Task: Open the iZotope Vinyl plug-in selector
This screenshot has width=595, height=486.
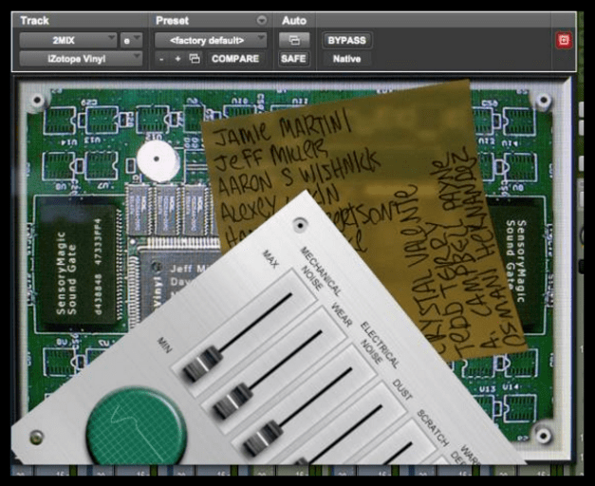Action: point(80,59)
